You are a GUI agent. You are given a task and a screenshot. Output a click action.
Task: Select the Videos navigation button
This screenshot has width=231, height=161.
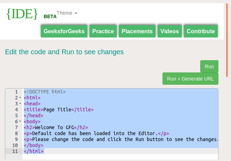(169, 31)
